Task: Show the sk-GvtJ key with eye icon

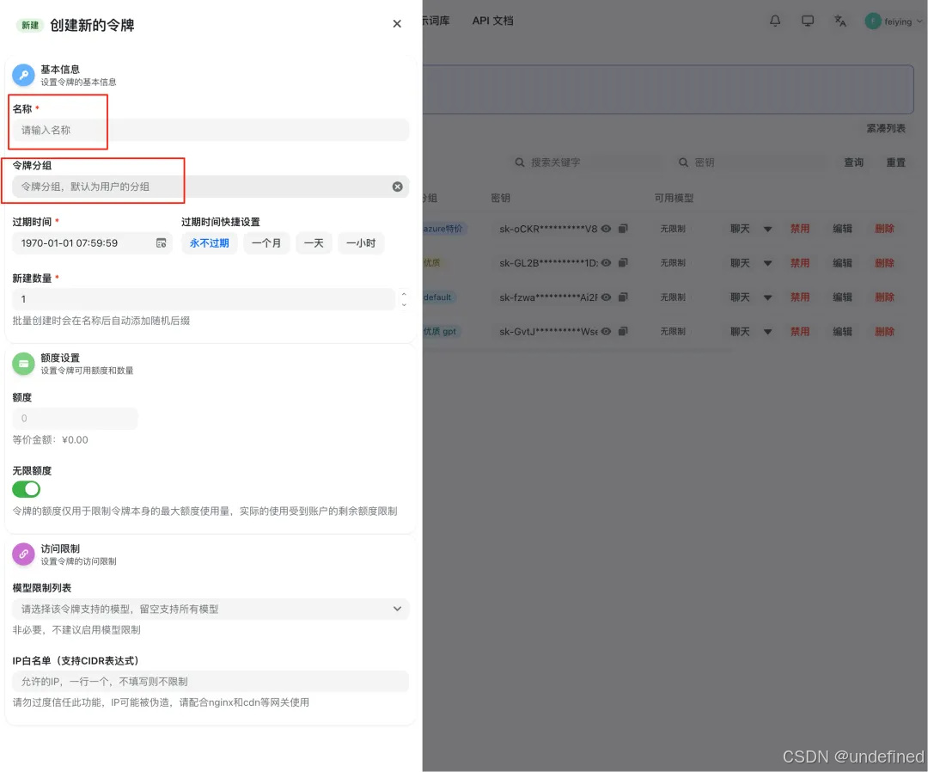Action: (x=606, y=332)
